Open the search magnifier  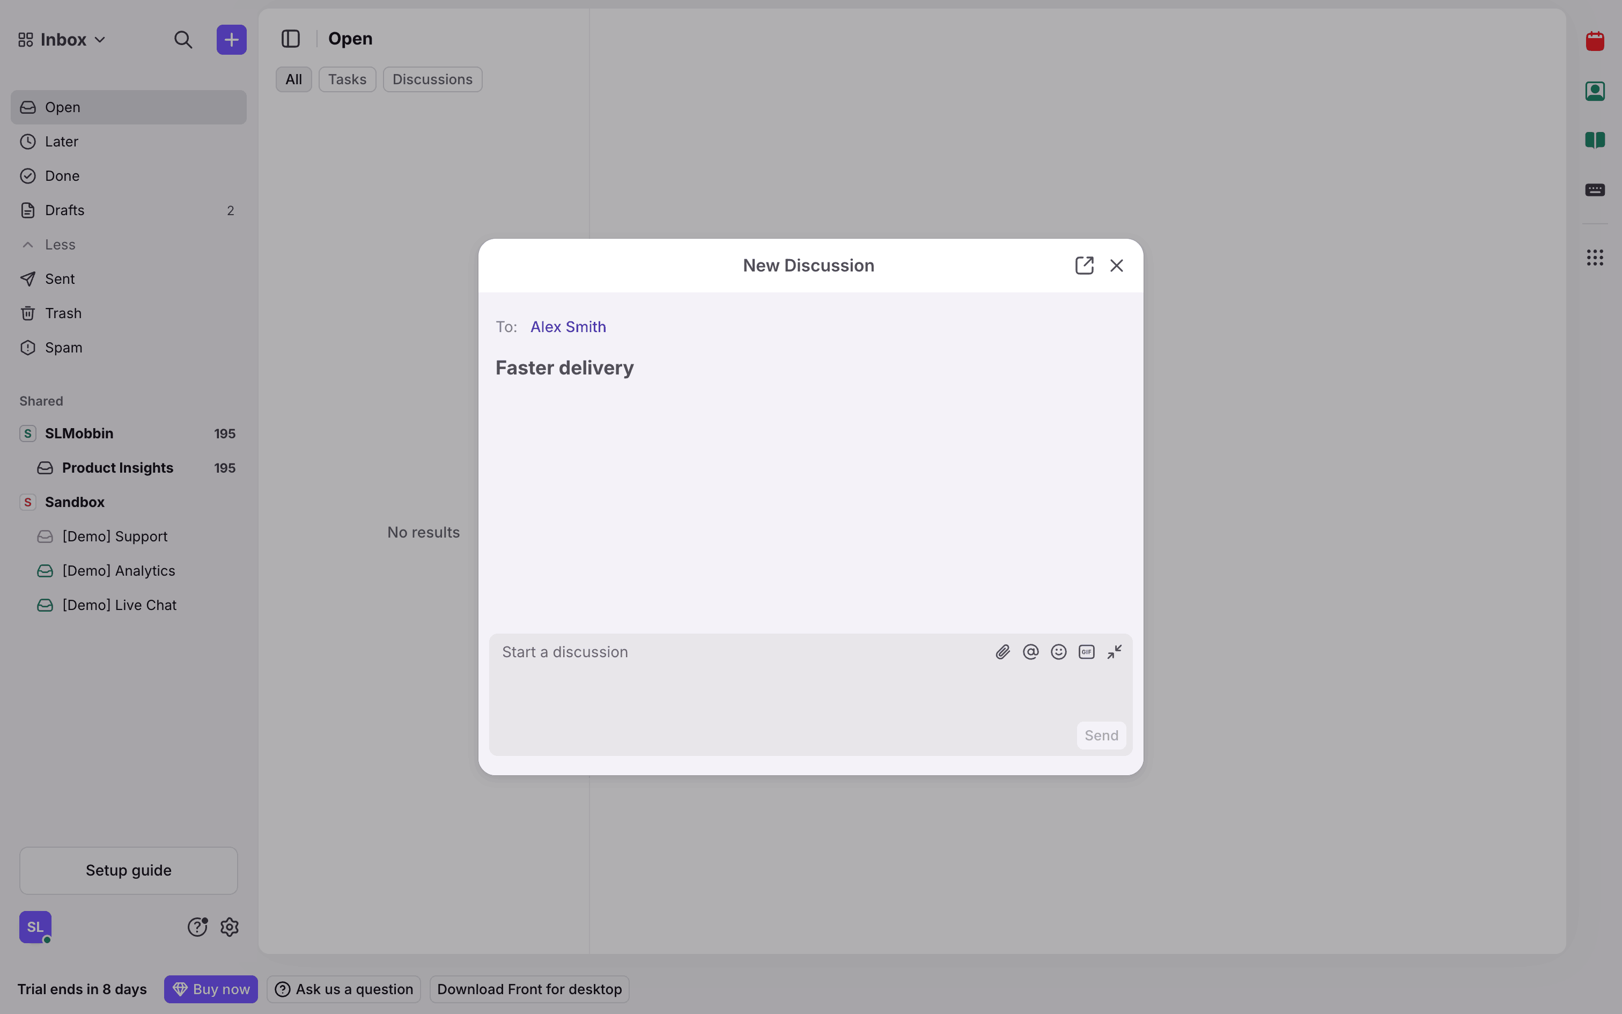tap(183, 40)
